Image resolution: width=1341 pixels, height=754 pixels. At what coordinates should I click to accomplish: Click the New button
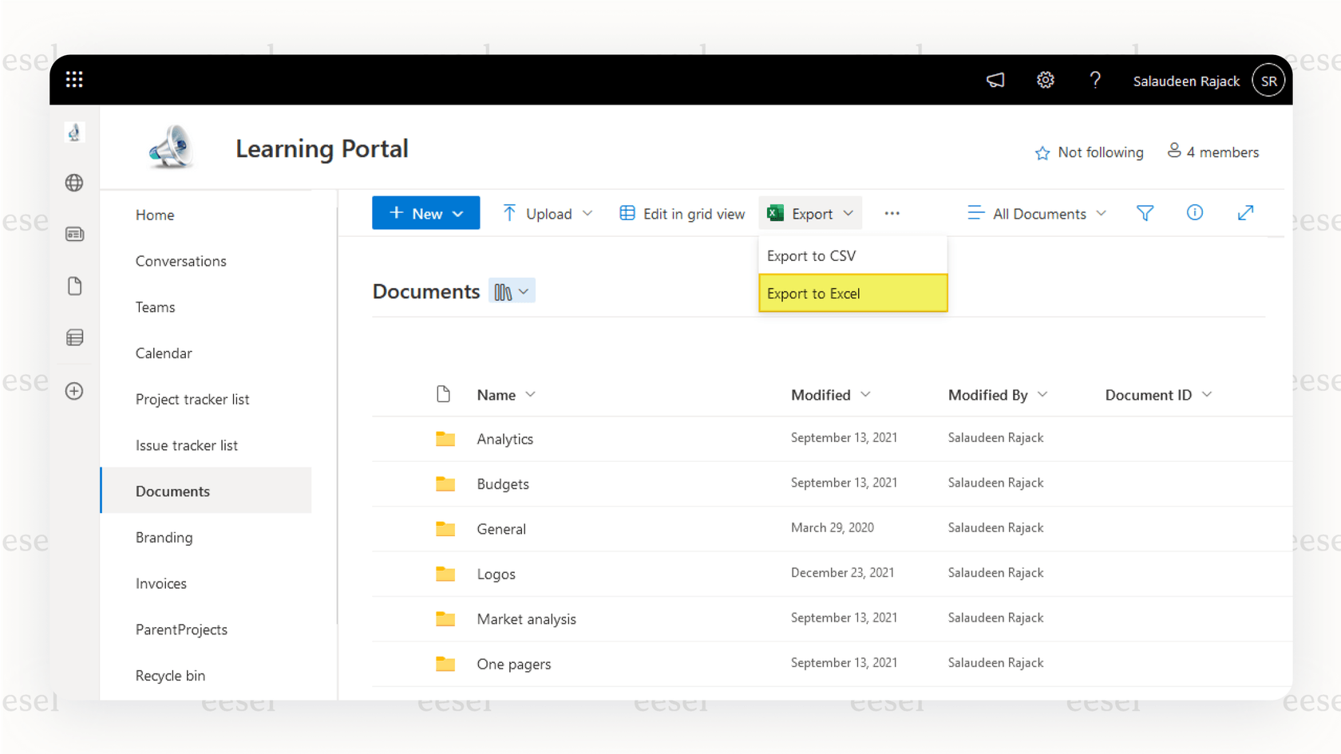pos(425,212)
